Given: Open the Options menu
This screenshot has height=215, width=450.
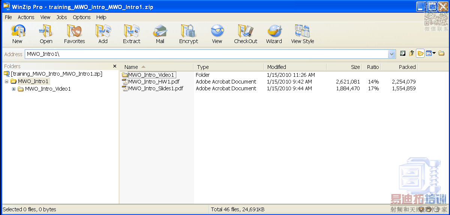Looking at the screenshot, I should [82, 17].
